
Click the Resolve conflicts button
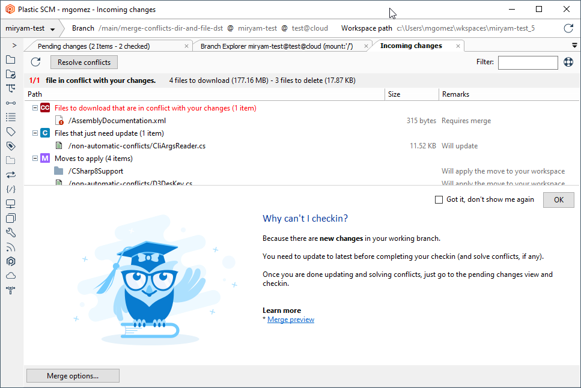(84, 62)
